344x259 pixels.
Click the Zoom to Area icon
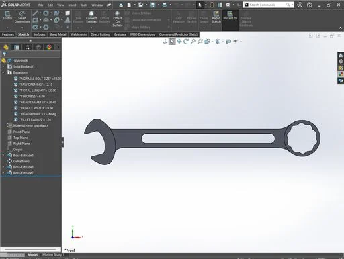[x=200, y=42]
